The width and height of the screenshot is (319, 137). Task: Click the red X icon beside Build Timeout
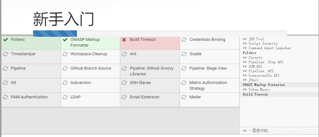tap(124, 40)
